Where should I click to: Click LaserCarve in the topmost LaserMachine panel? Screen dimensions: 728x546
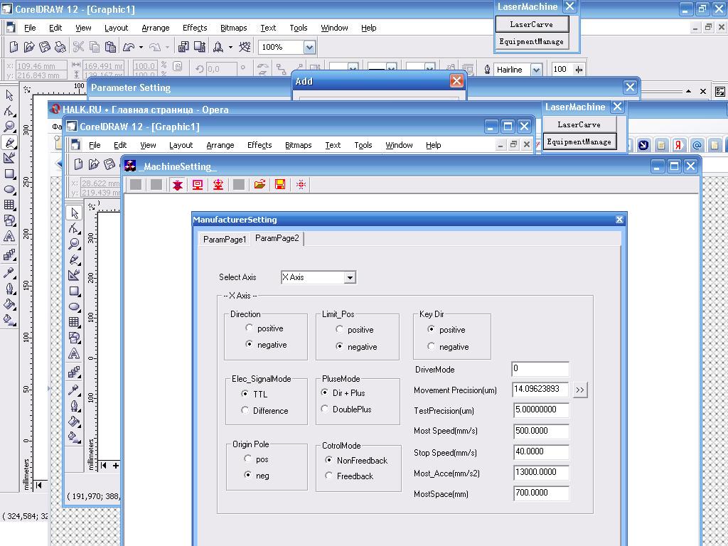532,24
